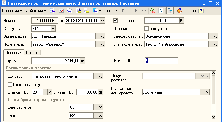Image resolution: width=222 pixels, height=122 pixels.
Task: Click ellipsis for Счет авансов 631
Action: [x=96, y=116]
